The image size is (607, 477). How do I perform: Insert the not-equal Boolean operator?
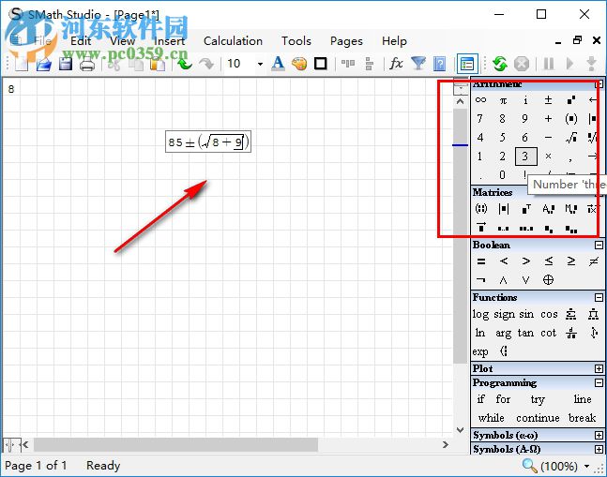click(593, 261)
